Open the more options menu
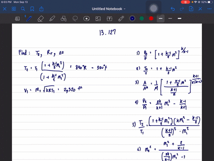 210,9
